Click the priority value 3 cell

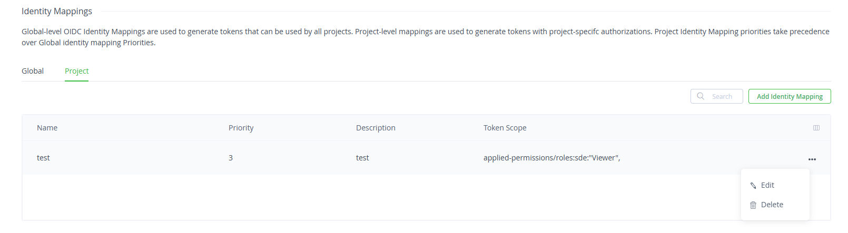point(231,158)
